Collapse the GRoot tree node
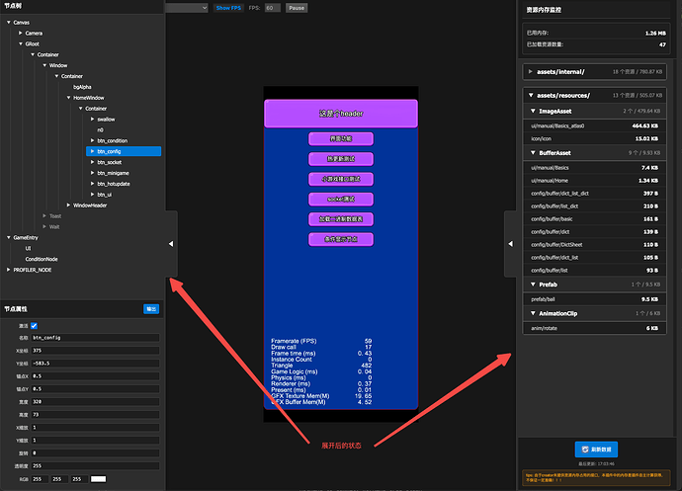This screenshot has height=491, width=682. point(21,43)
